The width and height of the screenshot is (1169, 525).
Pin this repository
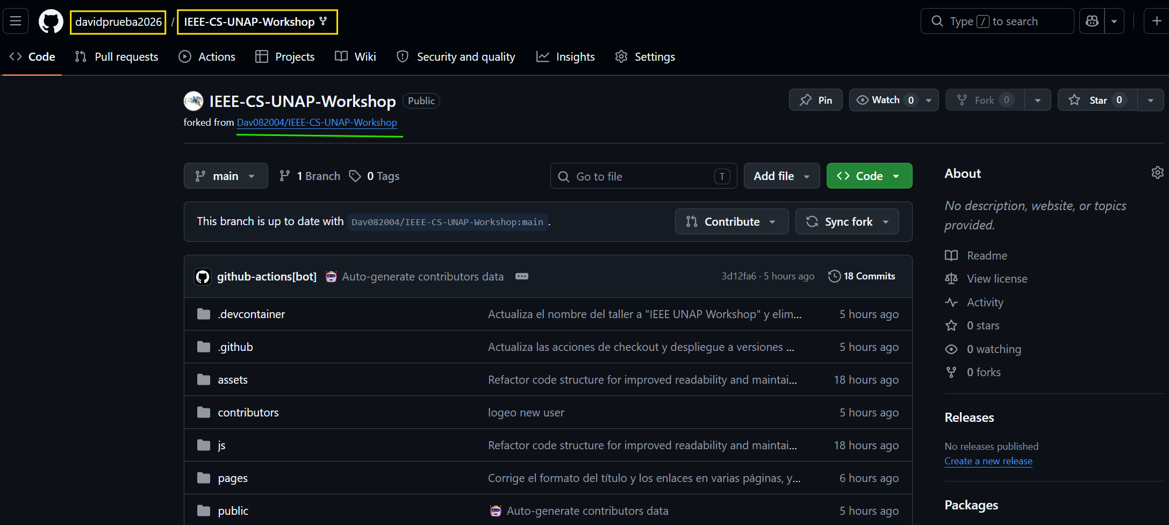click(x=815, y=100)
